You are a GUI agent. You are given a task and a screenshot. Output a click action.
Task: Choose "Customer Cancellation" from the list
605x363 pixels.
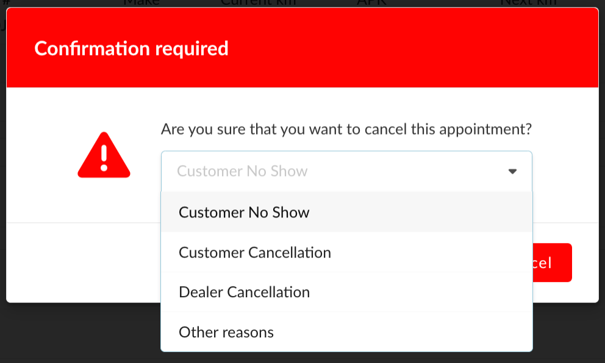(x=254, y=252)
